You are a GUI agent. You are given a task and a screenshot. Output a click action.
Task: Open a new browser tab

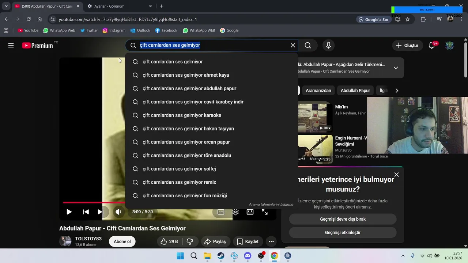coord(162,6)
